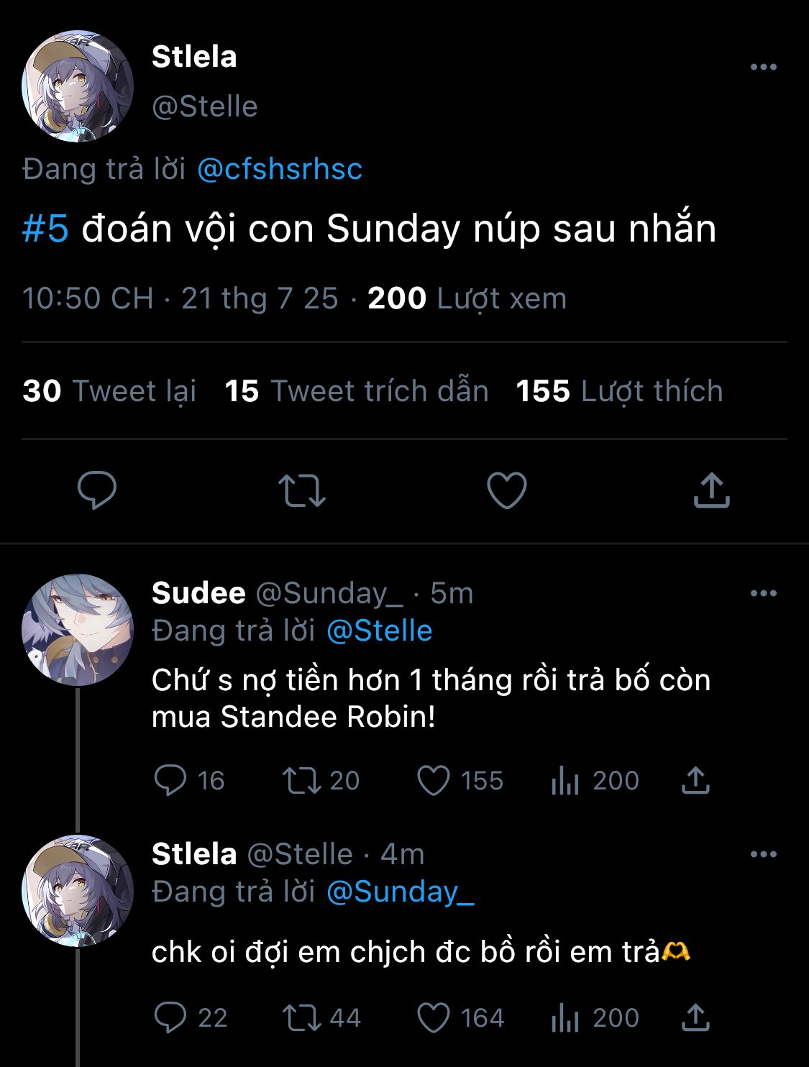809x1067 pixels.
Task: View the 15 Tweet trích dẫn list
Action: pos(357,391)
